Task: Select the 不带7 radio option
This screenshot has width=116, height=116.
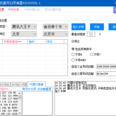Action: pyautogui.click(x=95, y=54)
